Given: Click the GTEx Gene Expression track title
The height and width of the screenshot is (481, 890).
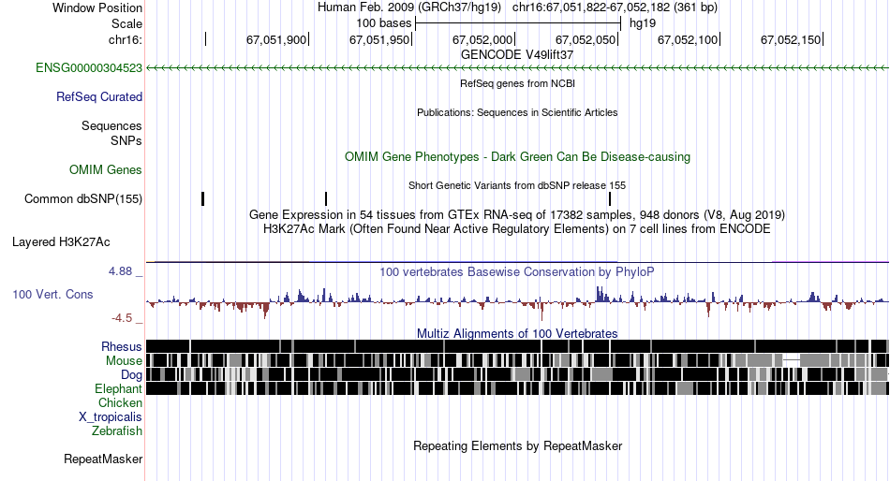Looking at the screenshot, I should tap(517, 215).
